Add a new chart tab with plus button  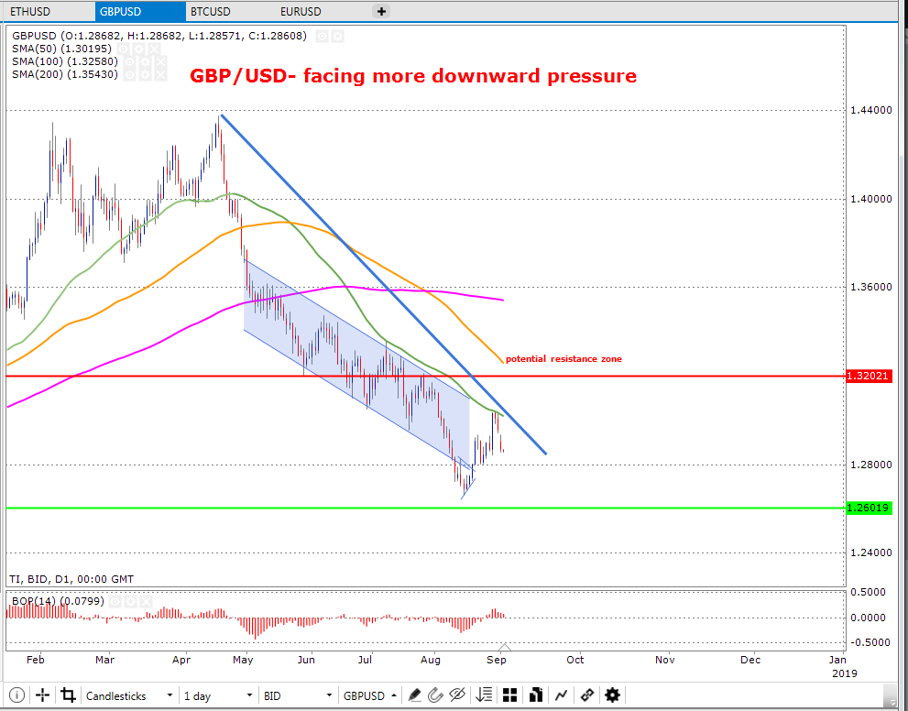381,11
